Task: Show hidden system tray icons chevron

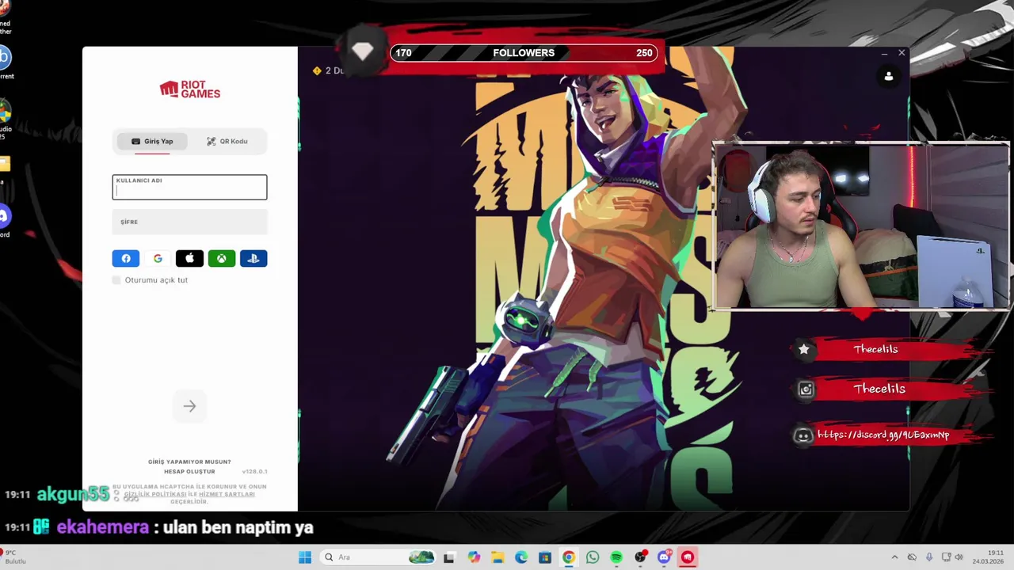Action: 895,557
